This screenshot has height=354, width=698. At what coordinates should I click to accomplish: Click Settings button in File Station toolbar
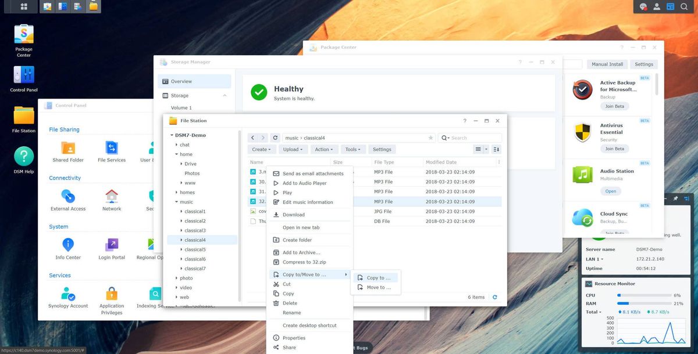(382, 149)
